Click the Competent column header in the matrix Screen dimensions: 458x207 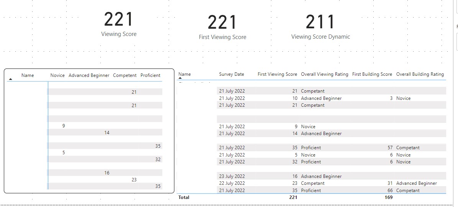click(x=125, y=75)
